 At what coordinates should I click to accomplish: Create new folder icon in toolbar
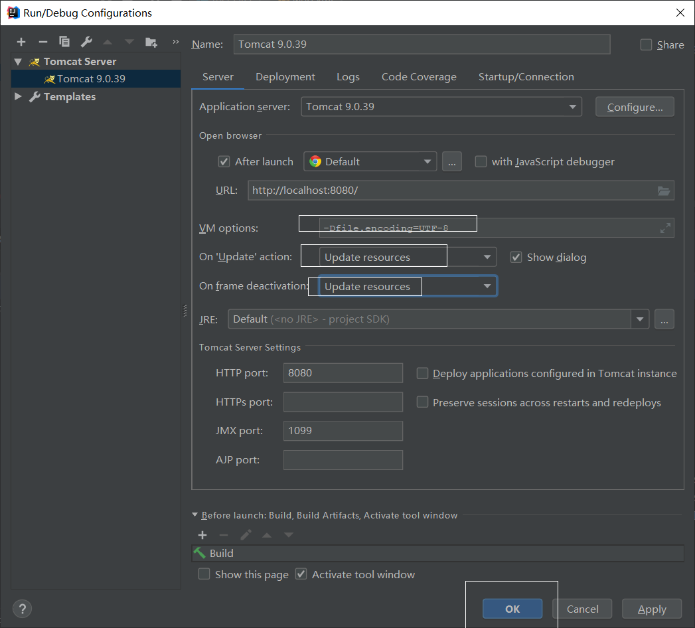tap(151, 42)
